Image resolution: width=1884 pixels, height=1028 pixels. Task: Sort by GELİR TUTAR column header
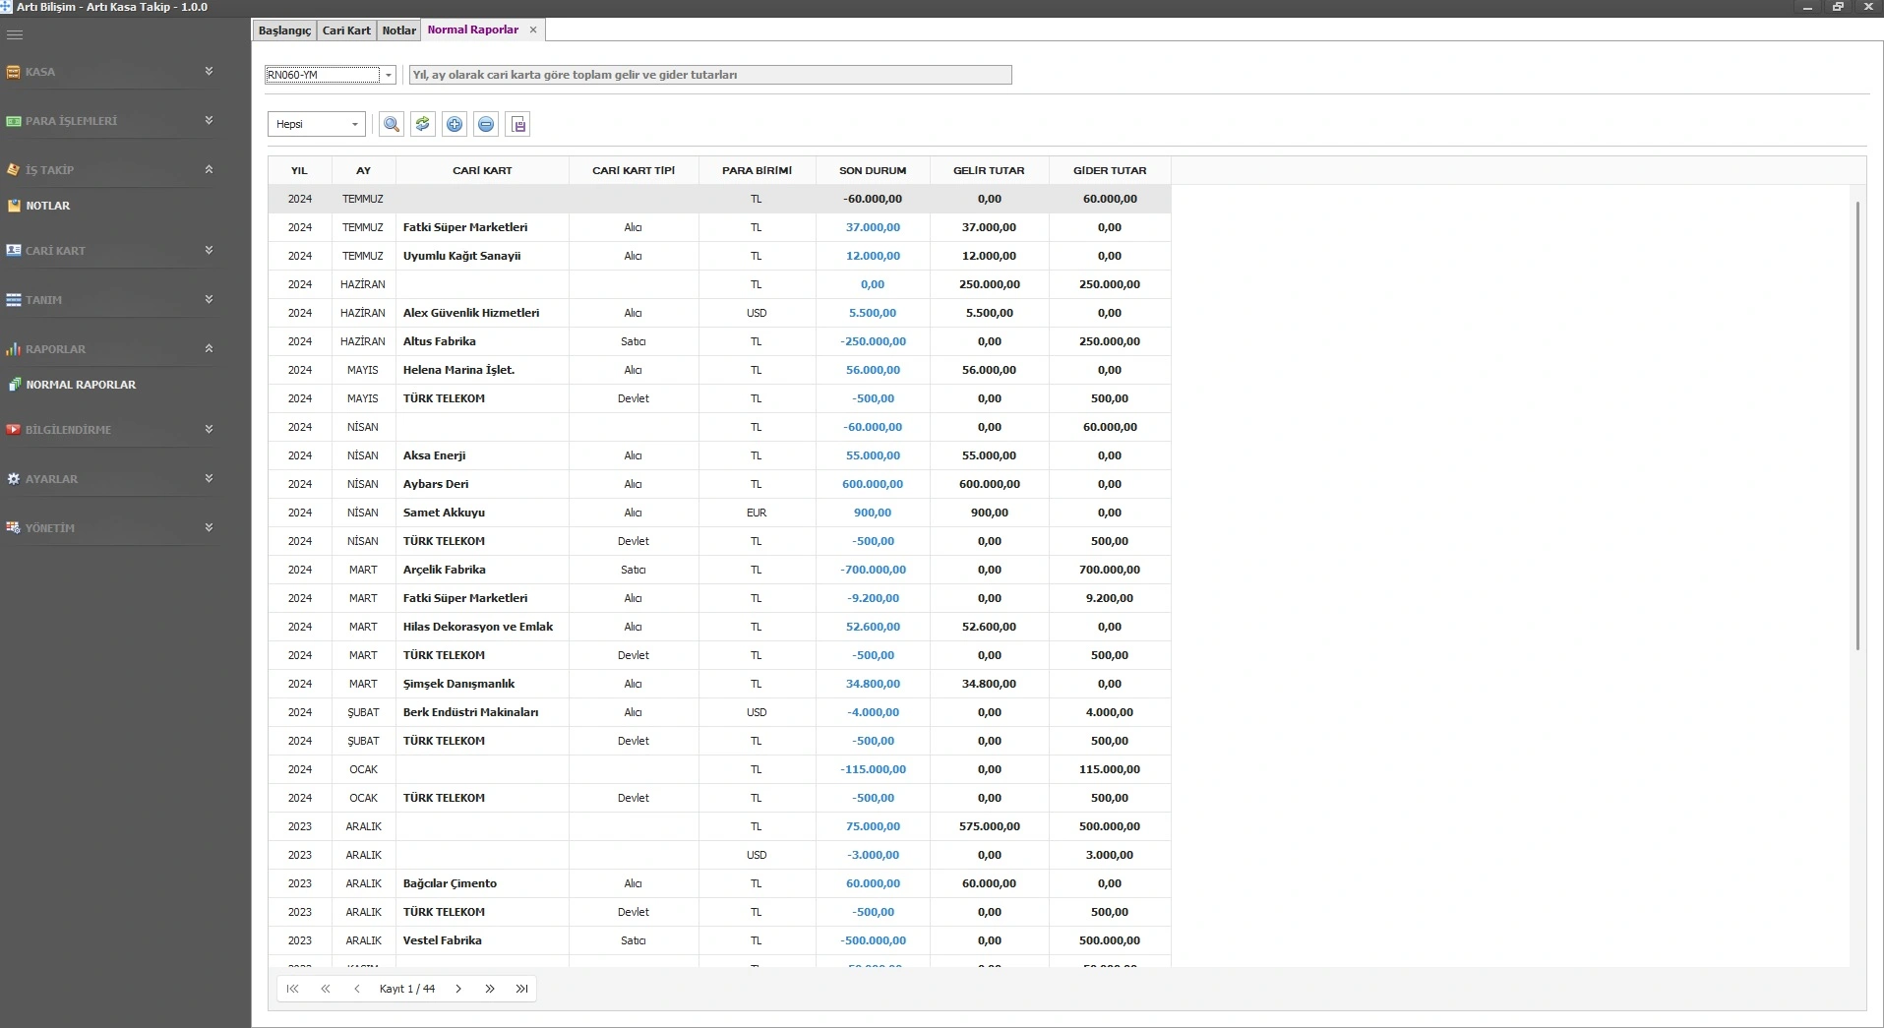coord(989,170)
